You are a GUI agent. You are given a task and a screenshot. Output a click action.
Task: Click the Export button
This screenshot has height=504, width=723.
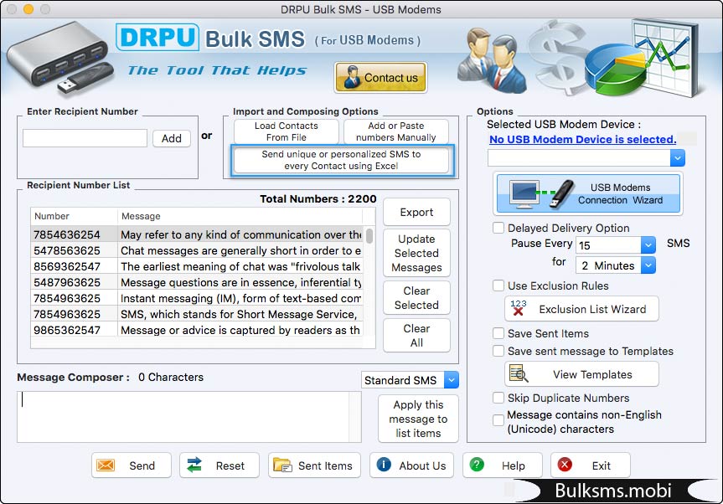(x=416, y=212)
